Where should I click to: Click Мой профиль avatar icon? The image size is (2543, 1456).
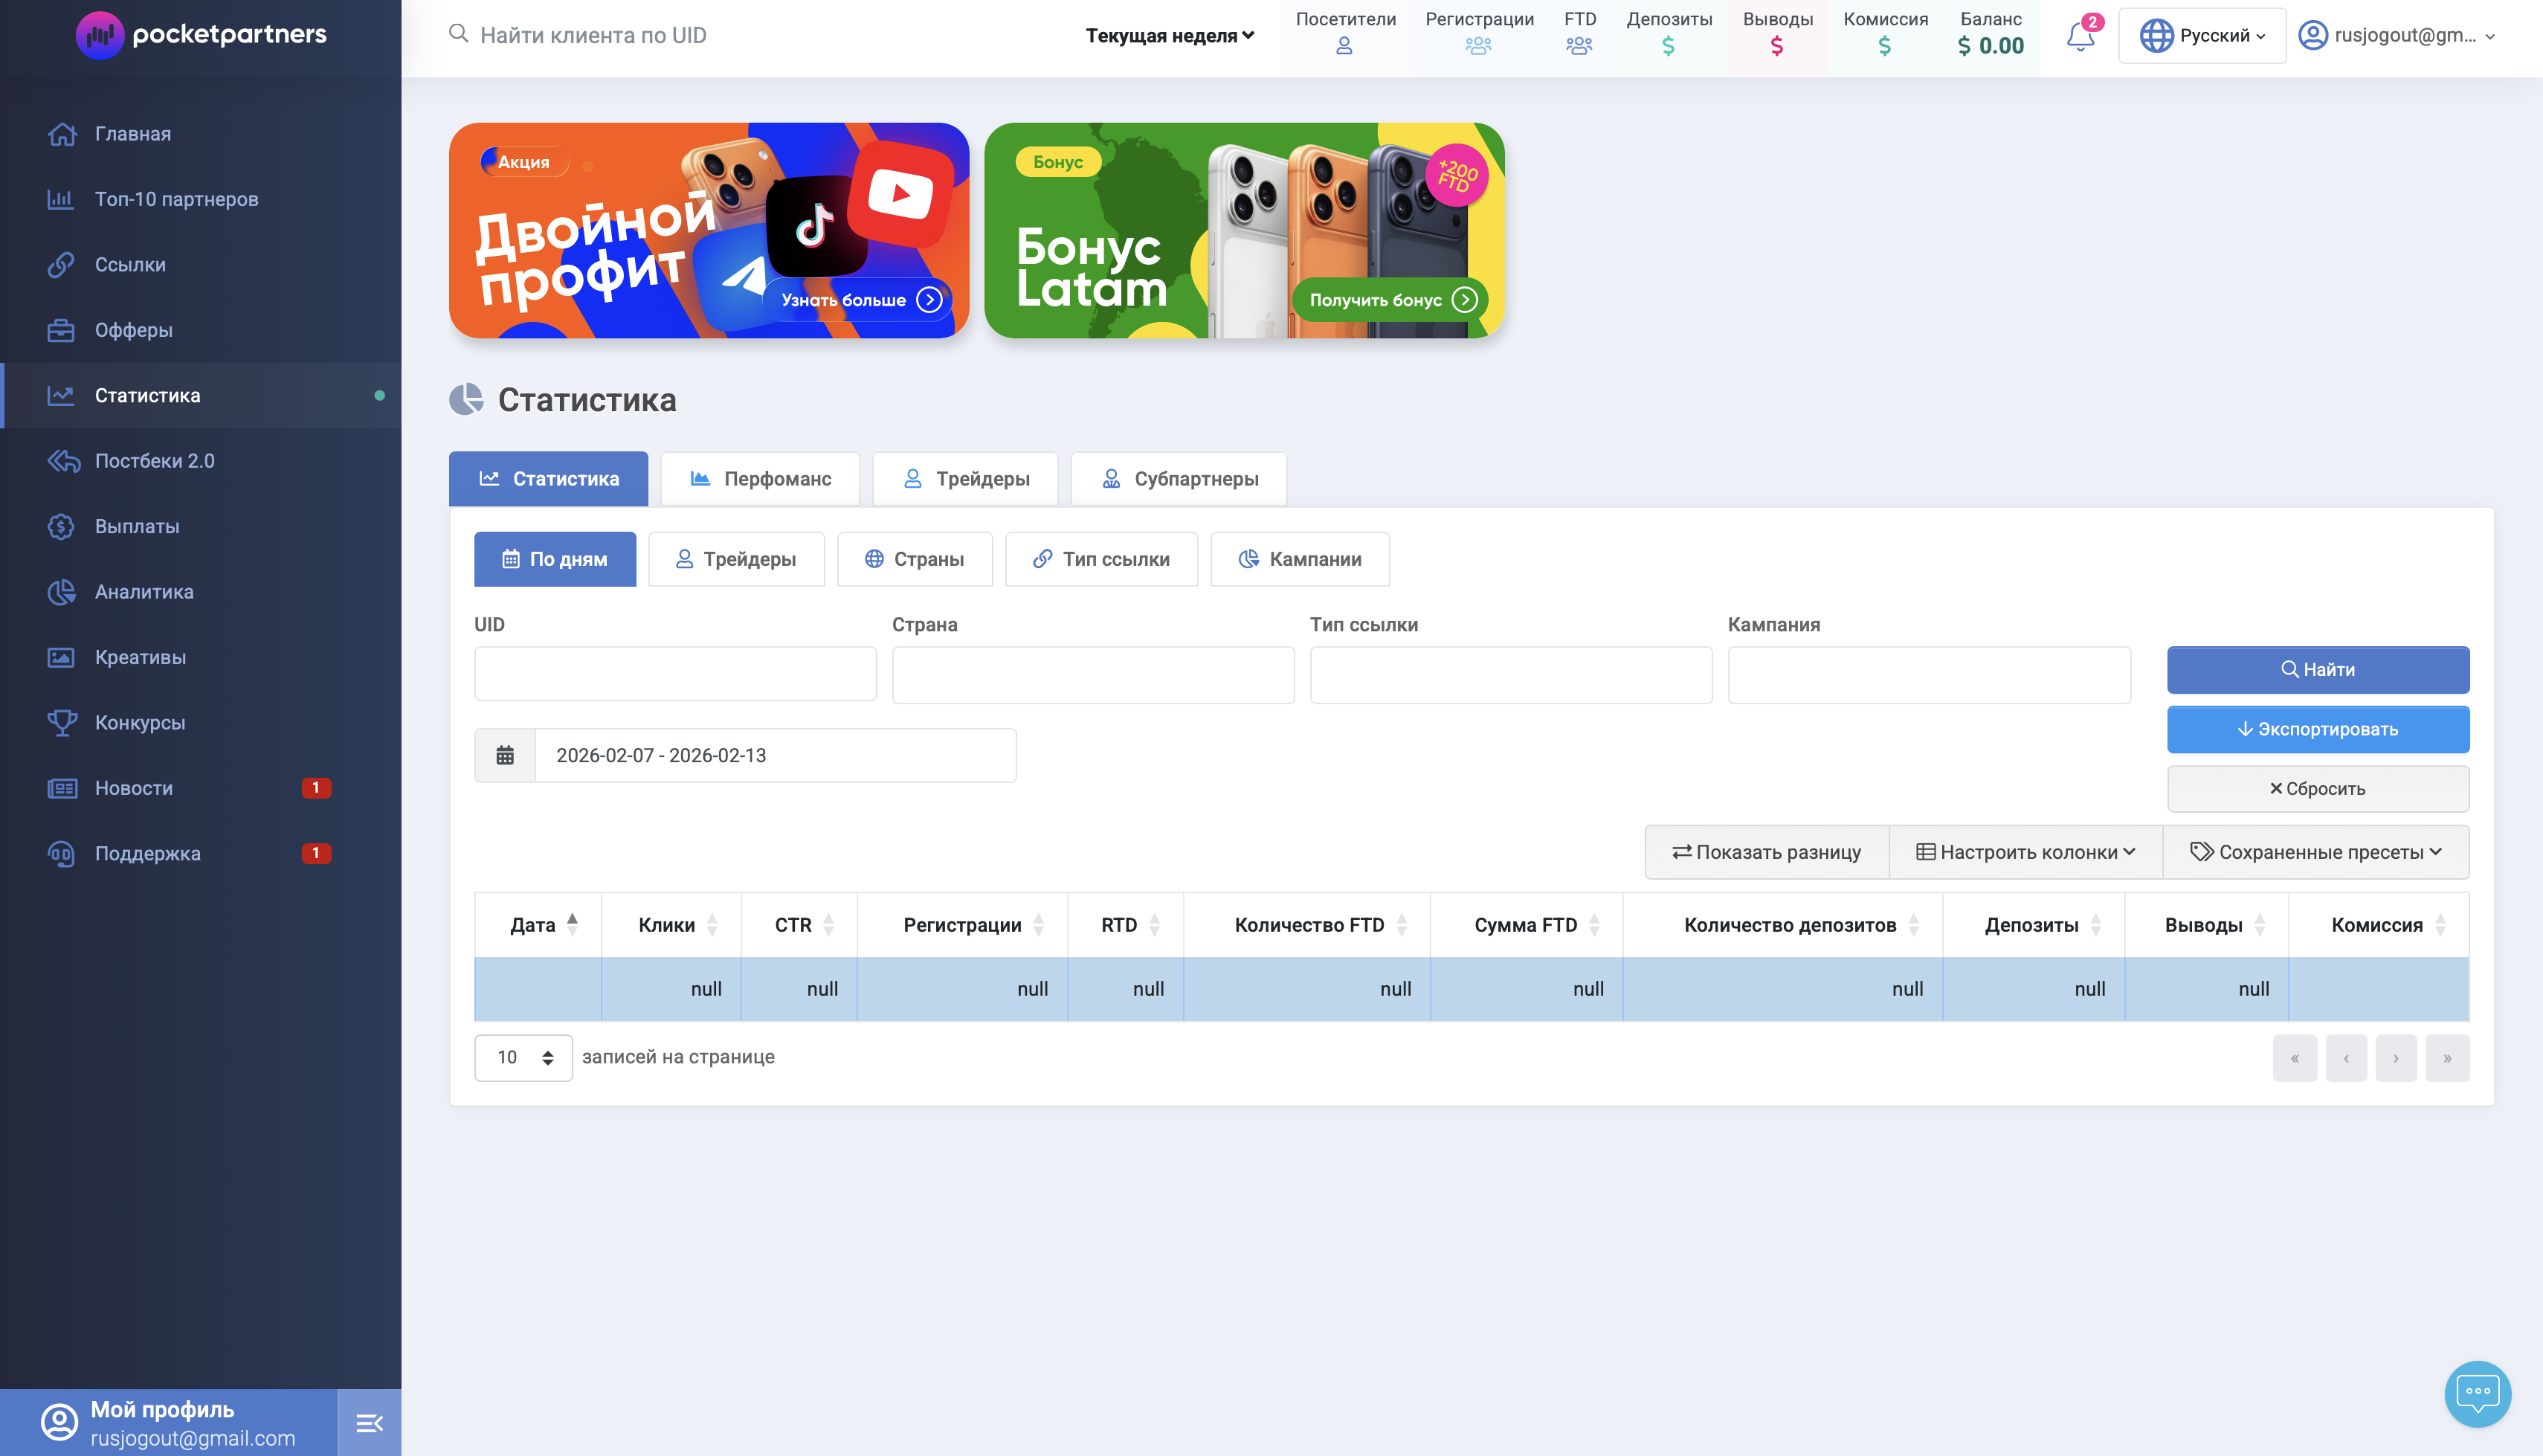(59, 1422)
